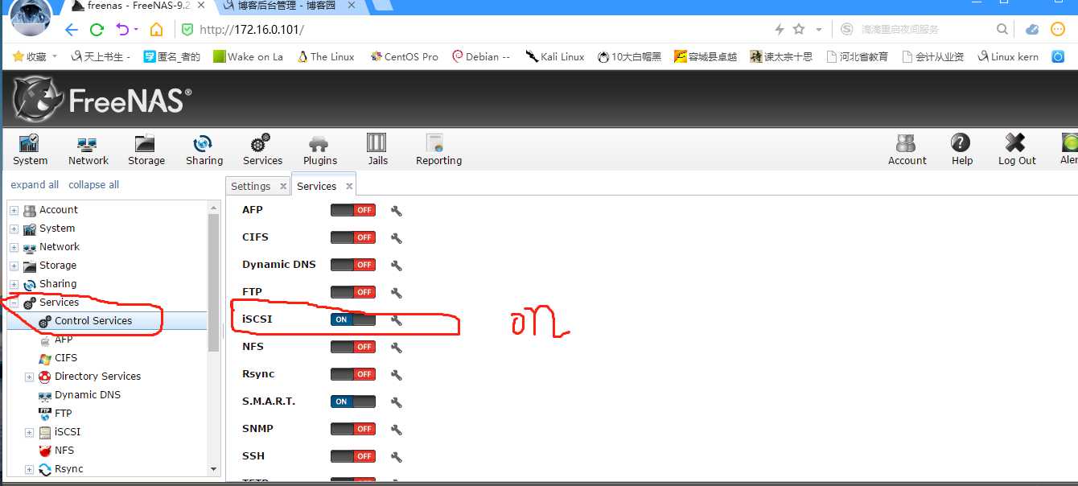Screen dimensions: 1078x486
Task: Configure SSH via wrench icon
Action: click(x=396, y=457)
